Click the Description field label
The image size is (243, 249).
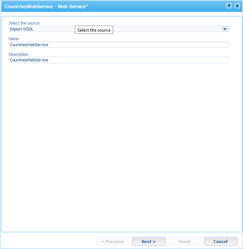click(x=19, y=54)
